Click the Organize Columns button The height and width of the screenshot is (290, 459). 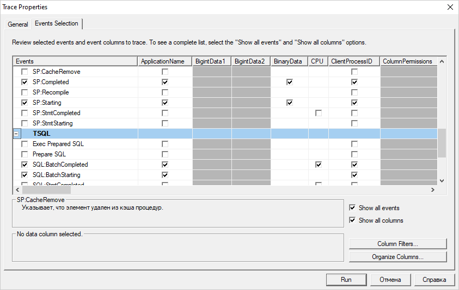tap(397, 257)
